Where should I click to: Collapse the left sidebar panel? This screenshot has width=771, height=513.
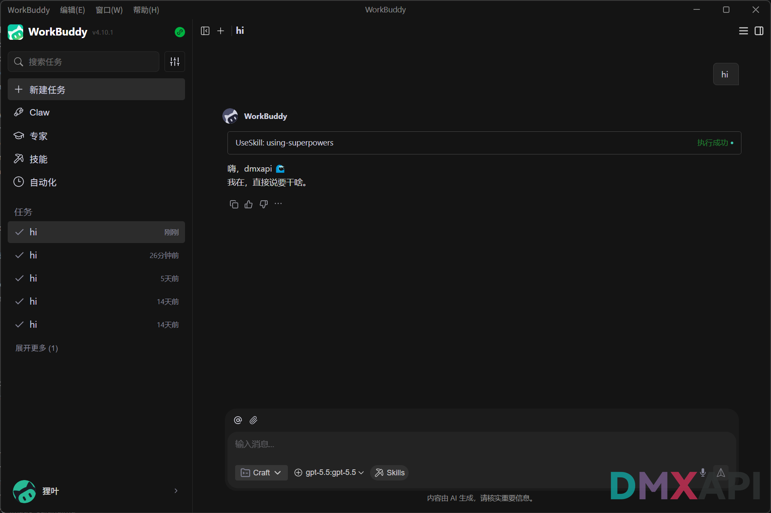point(205,31)
